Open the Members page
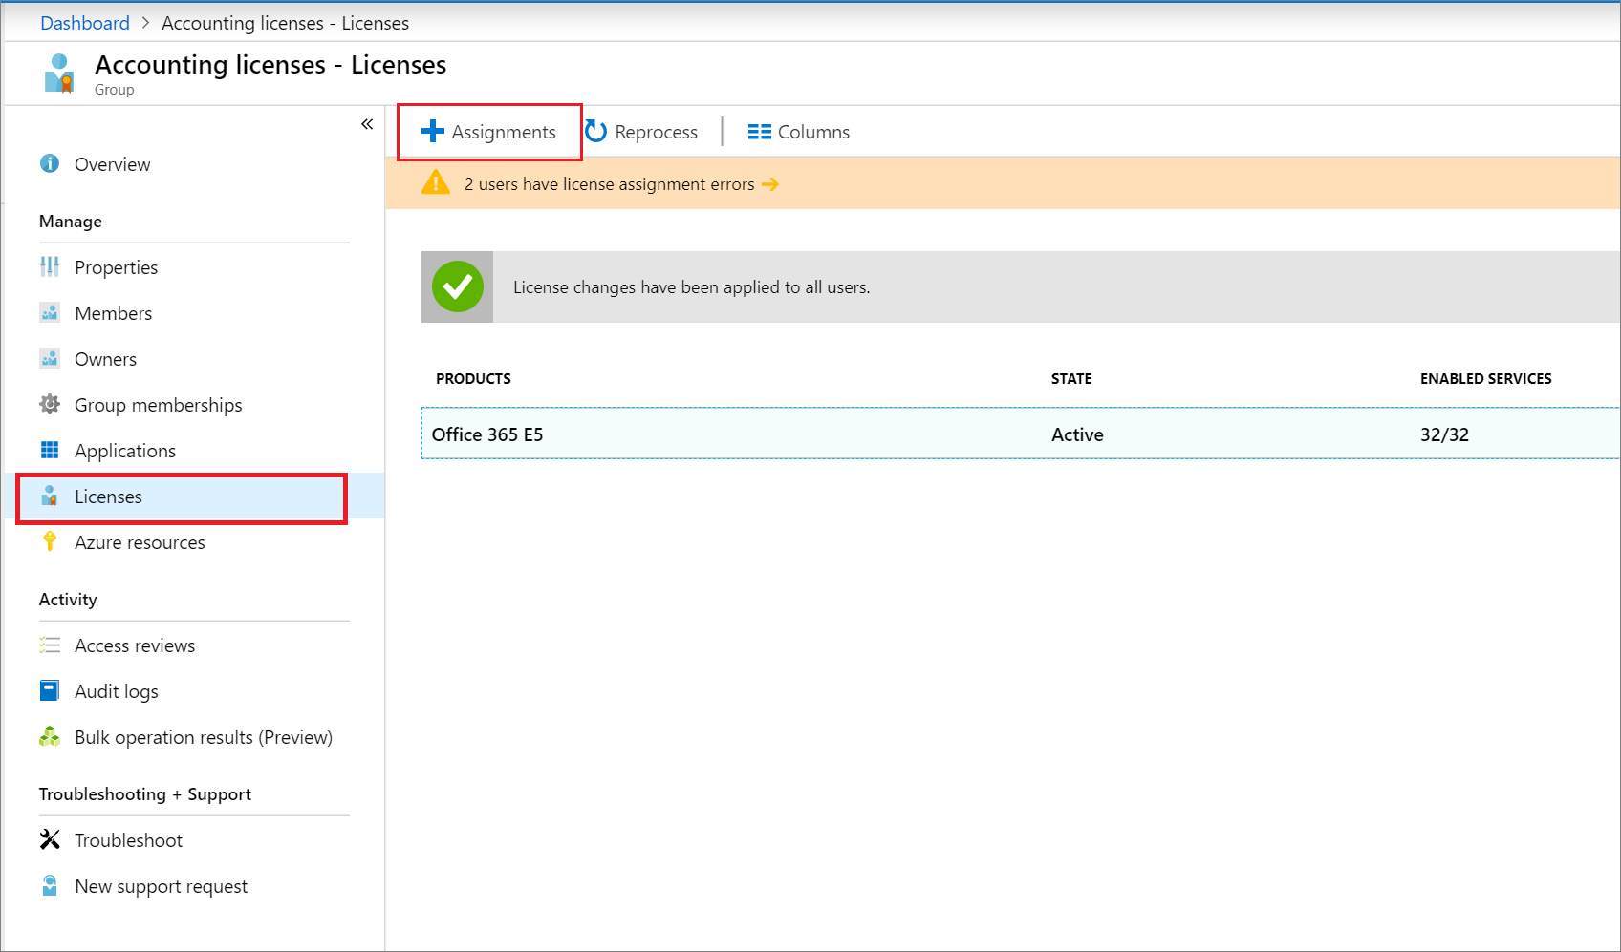The width and height of the screenshot is (1621, 952). (113, 313)
